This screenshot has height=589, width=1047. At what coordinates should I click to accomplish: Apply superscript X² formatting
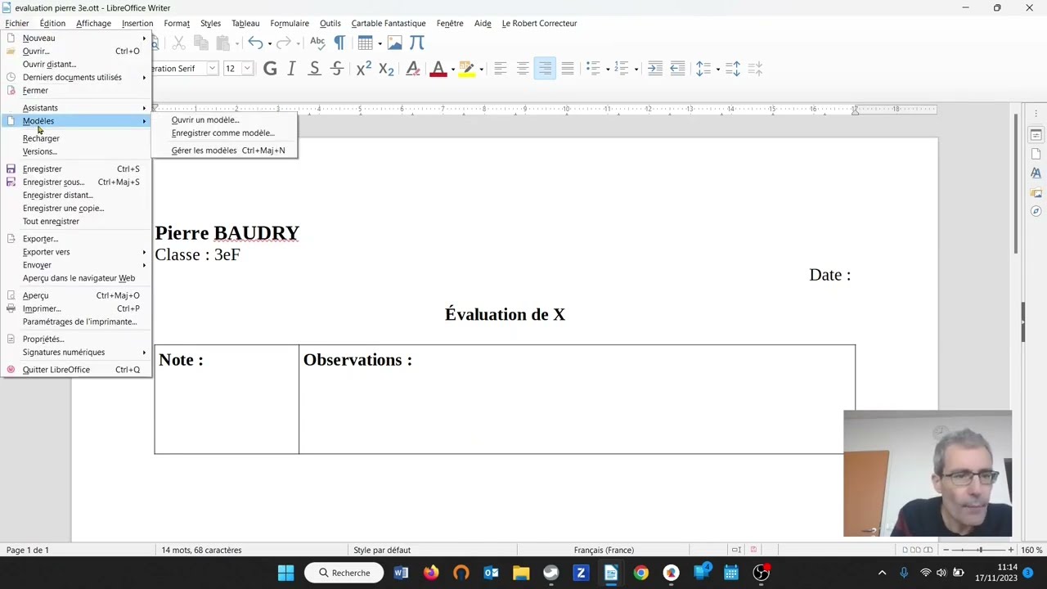click(364, 69)
